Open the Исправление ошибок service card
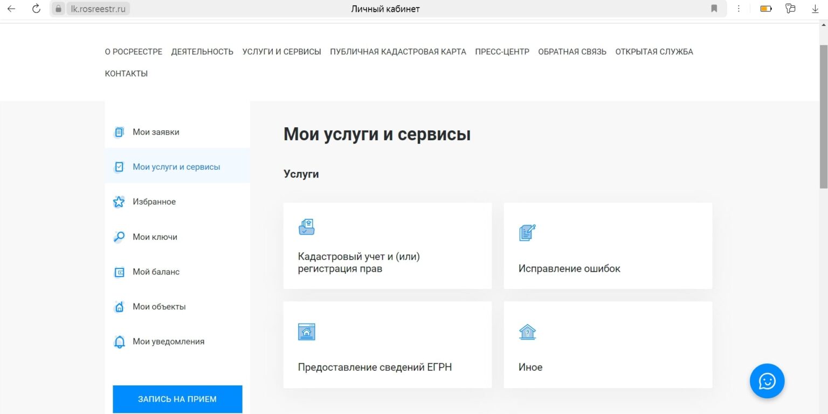Screen dimensions: 828x414 pyautogui.click(x=608, y=246)
